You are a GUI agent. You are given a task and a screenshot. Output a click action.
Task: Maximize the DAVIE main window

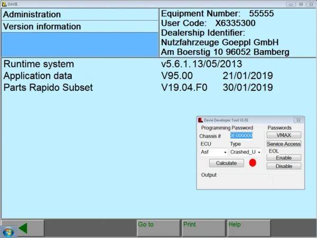coord(301,4)
